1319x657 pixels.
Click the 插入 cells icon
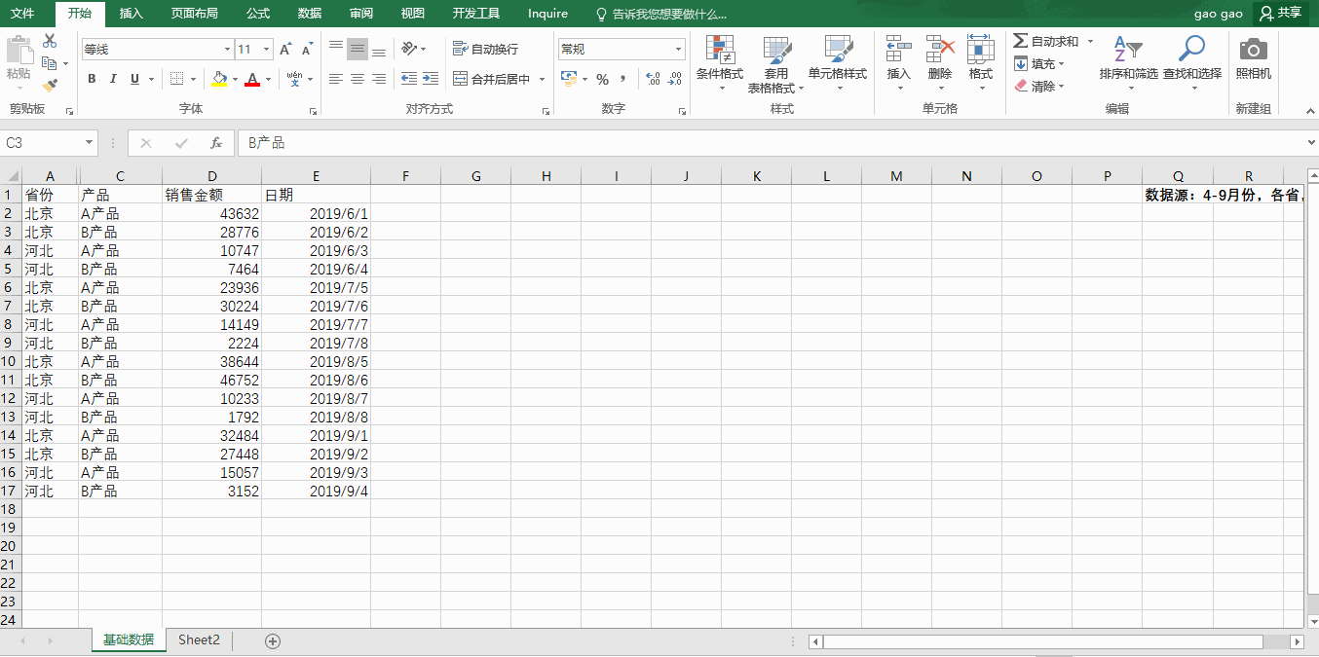898,49
